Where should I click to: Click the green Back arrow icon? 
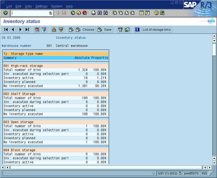pyautogui.click(x=73, y=13)
